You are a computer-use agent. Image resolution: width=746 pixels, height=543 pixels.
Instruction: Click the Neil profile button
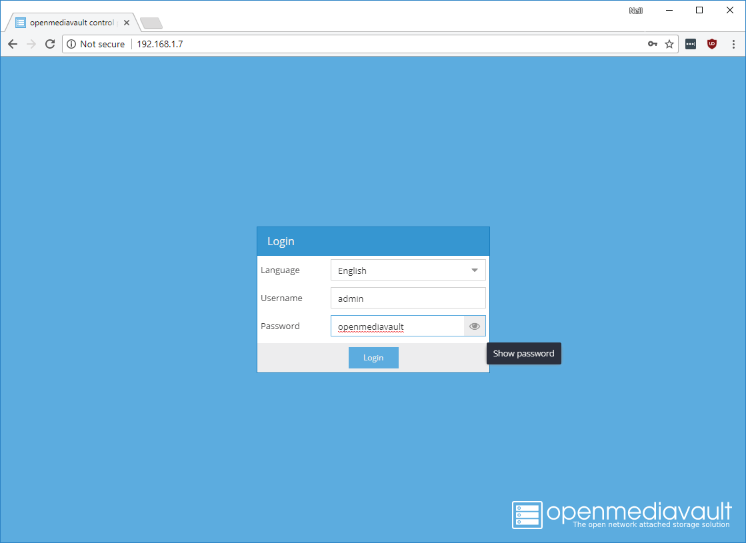(635, 11)
